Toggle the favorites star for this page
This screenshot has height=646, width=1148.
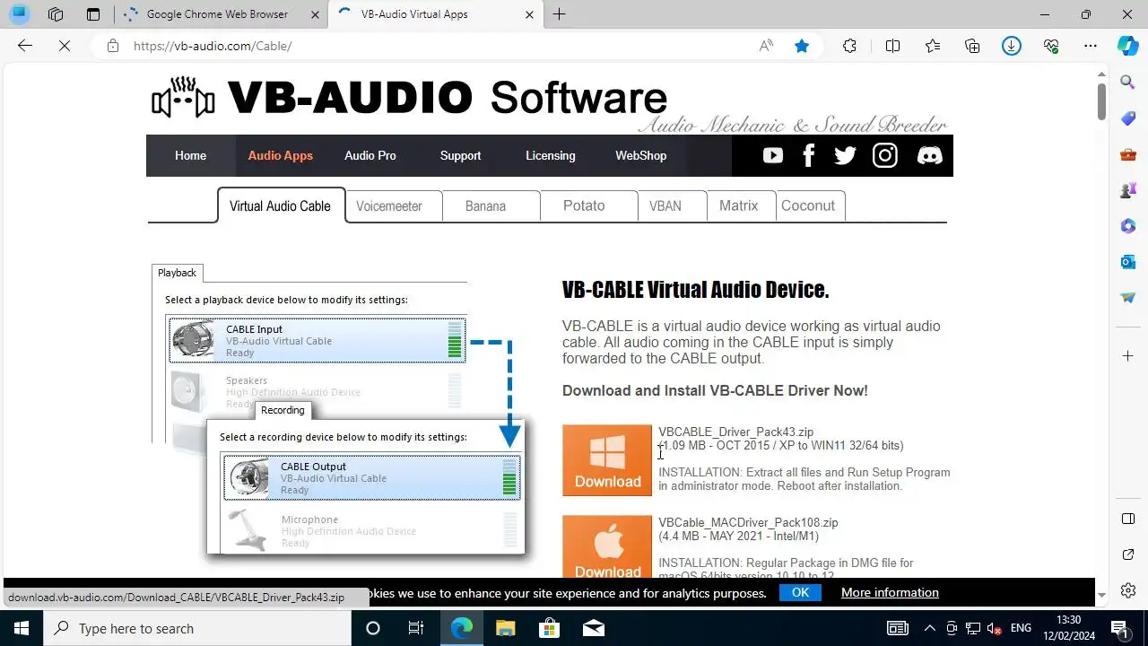click(x=802, y=46)
